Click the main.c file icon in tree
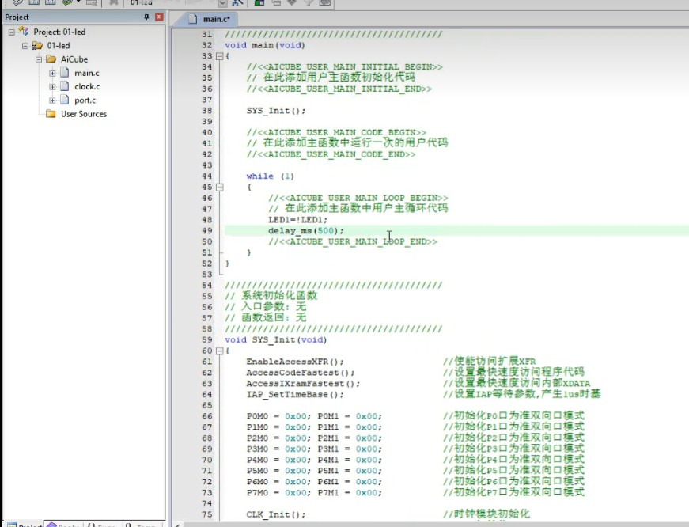Screen dimensions: 689x527 [66, 73]
